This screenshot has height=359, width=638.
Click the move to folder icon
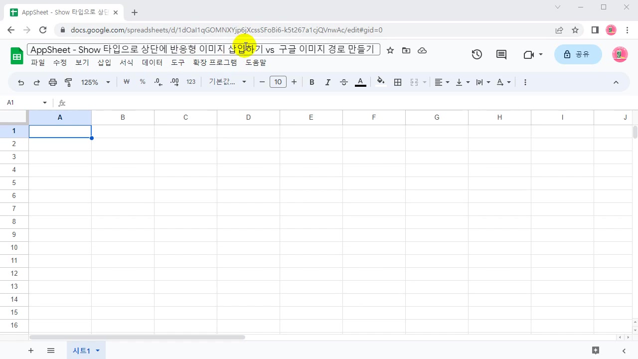coord(406,50)
